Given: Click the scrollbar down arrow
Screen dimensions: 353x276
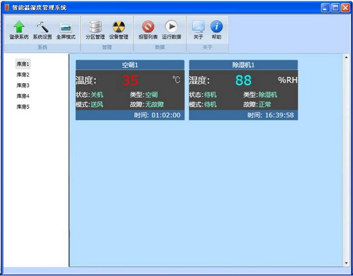Looking at the screenshot, I should [346, 263].
